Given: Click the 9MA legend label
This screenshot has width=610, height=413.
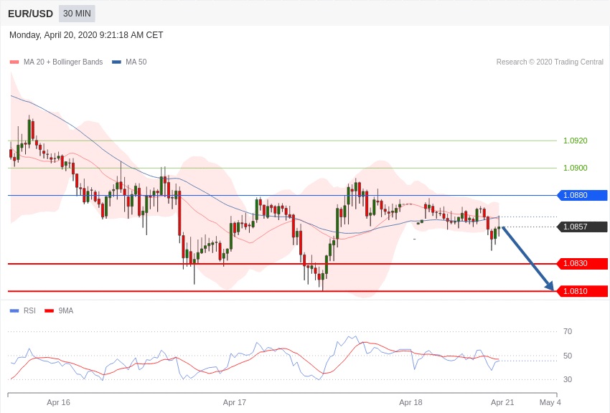Looking at the screenshot, I should click(66, 310).
